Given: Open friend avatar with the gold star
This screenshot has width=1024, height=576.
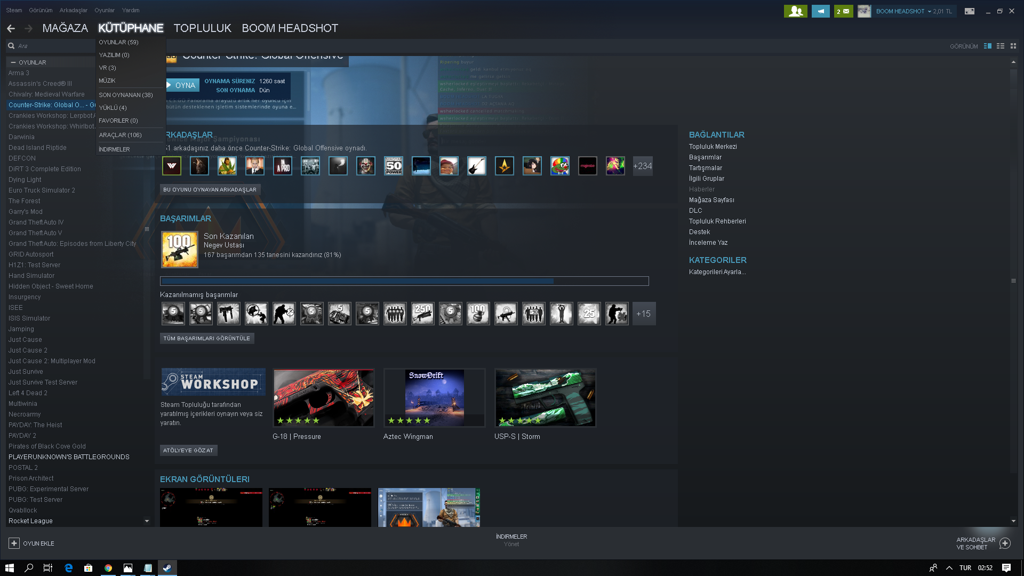Looking at the screenshot, I should coord(505,166).
